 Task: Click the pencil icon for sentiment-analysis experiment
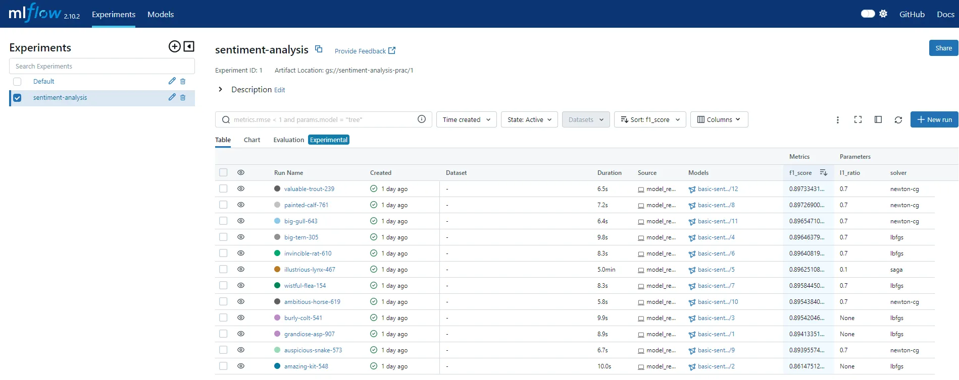click(x=172, y=97)
